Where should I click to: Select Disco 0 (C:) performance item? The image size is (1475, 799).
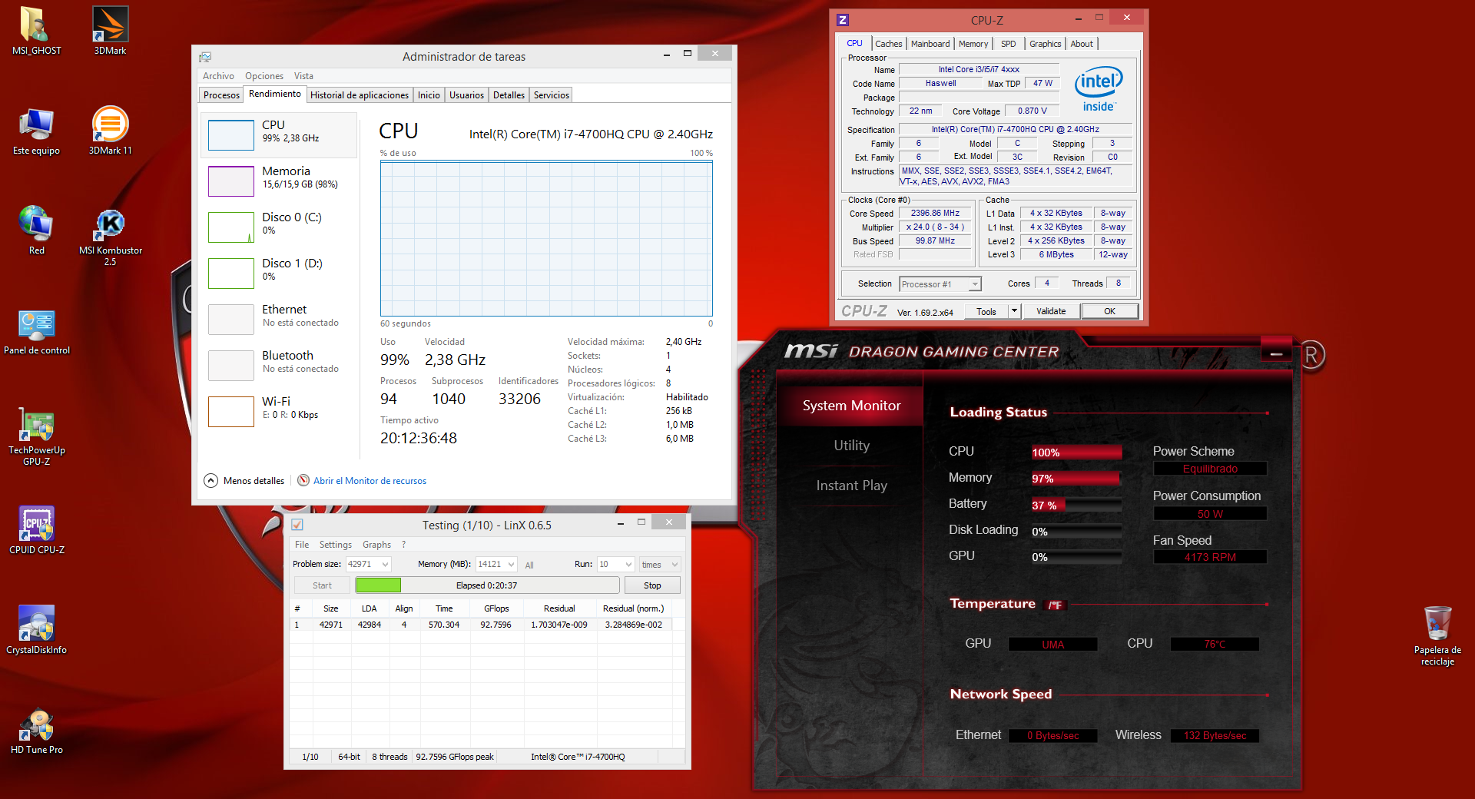click(x=280, y=226)
